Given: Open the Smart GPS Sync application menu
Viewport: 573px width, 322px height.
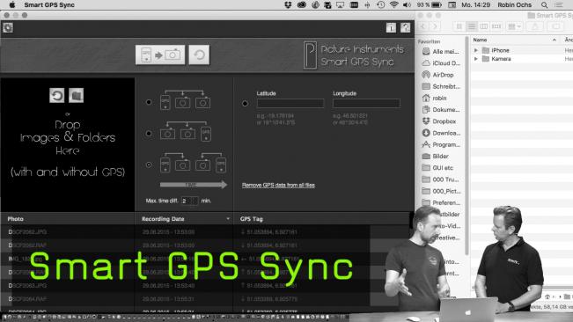Looking at the screenshot, I should (x=49, y=4).
